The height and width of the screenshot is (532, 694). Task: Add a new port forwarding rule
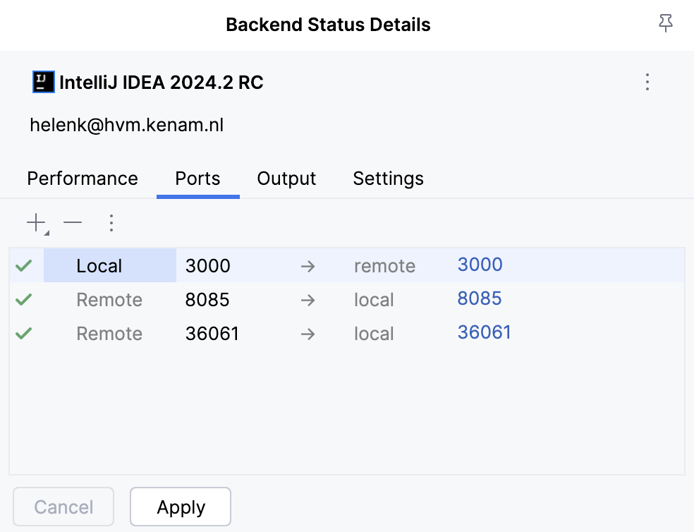pyautogui.click(x=34, y=222)
